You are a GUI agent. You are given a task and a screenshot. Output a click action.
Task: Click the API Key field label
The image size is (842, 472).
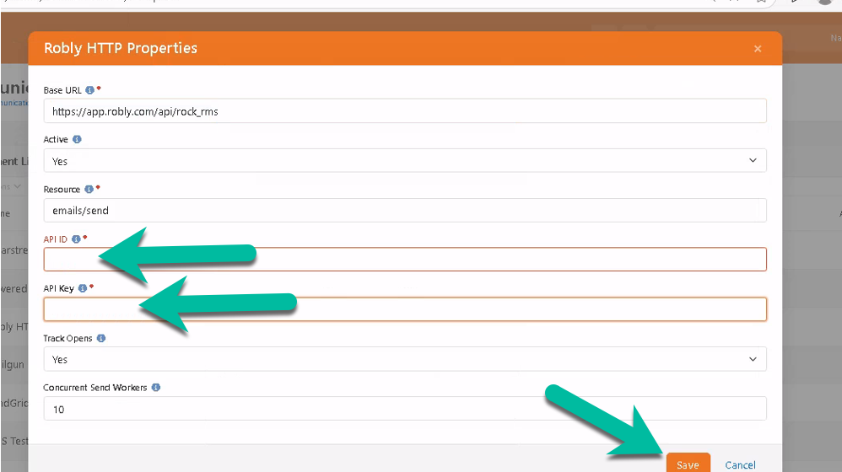click(x=59, y=288)
